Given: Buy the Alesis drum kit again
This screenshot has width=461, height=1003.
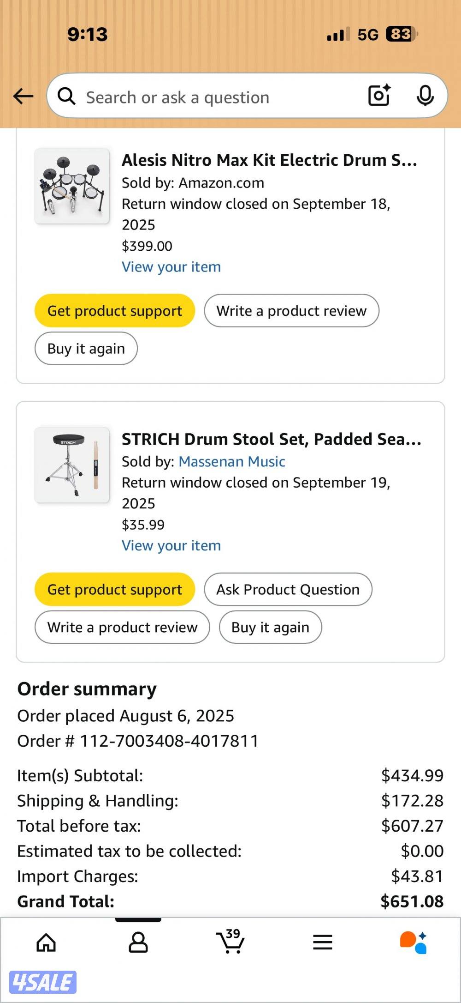Looking at the screenshot, I should (86, 349).
